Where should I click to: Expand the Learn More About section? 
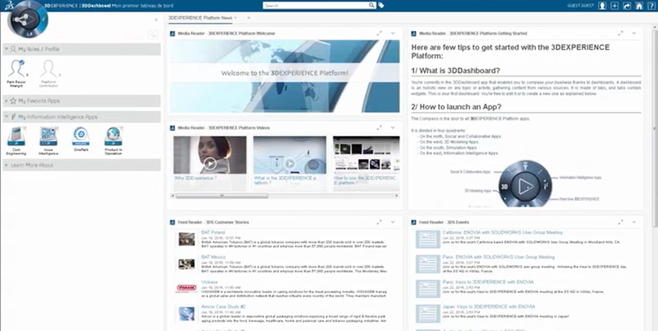tap(81, 165)
